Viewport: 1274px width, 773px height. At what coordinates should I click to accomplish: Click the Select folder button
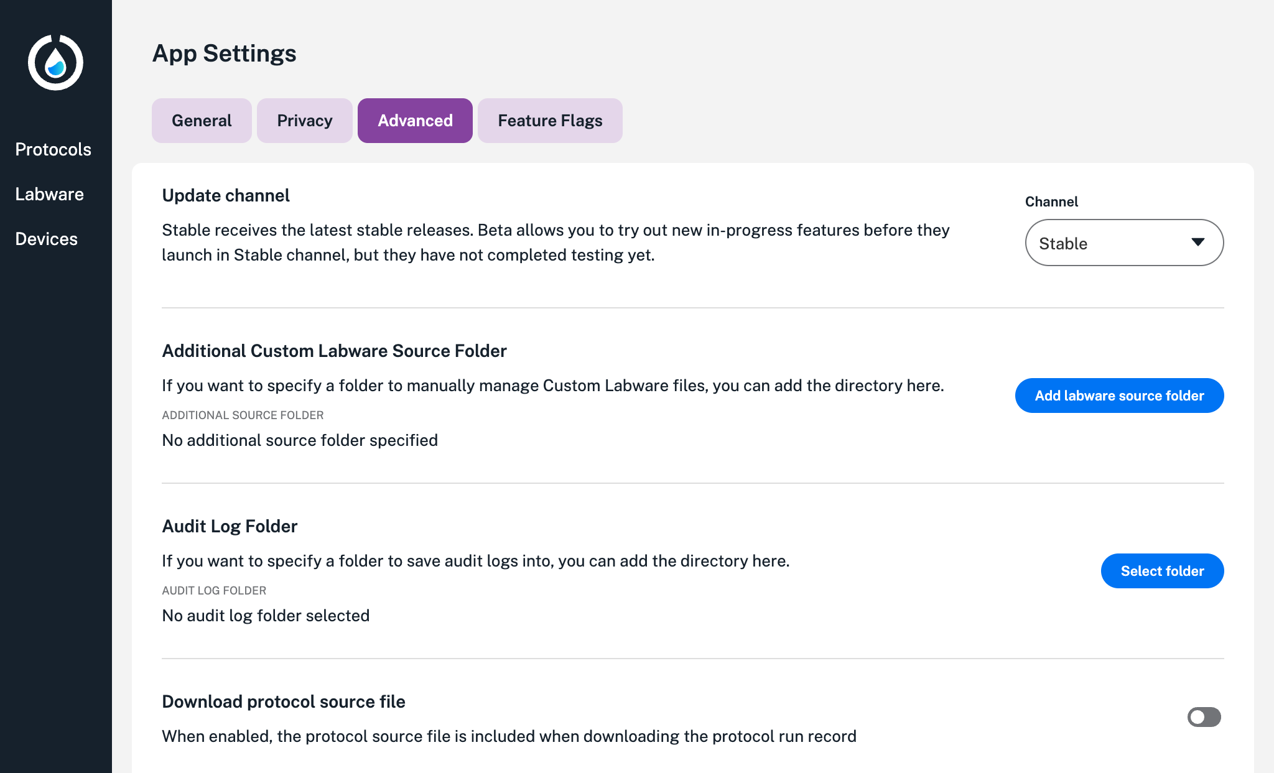1162,571
